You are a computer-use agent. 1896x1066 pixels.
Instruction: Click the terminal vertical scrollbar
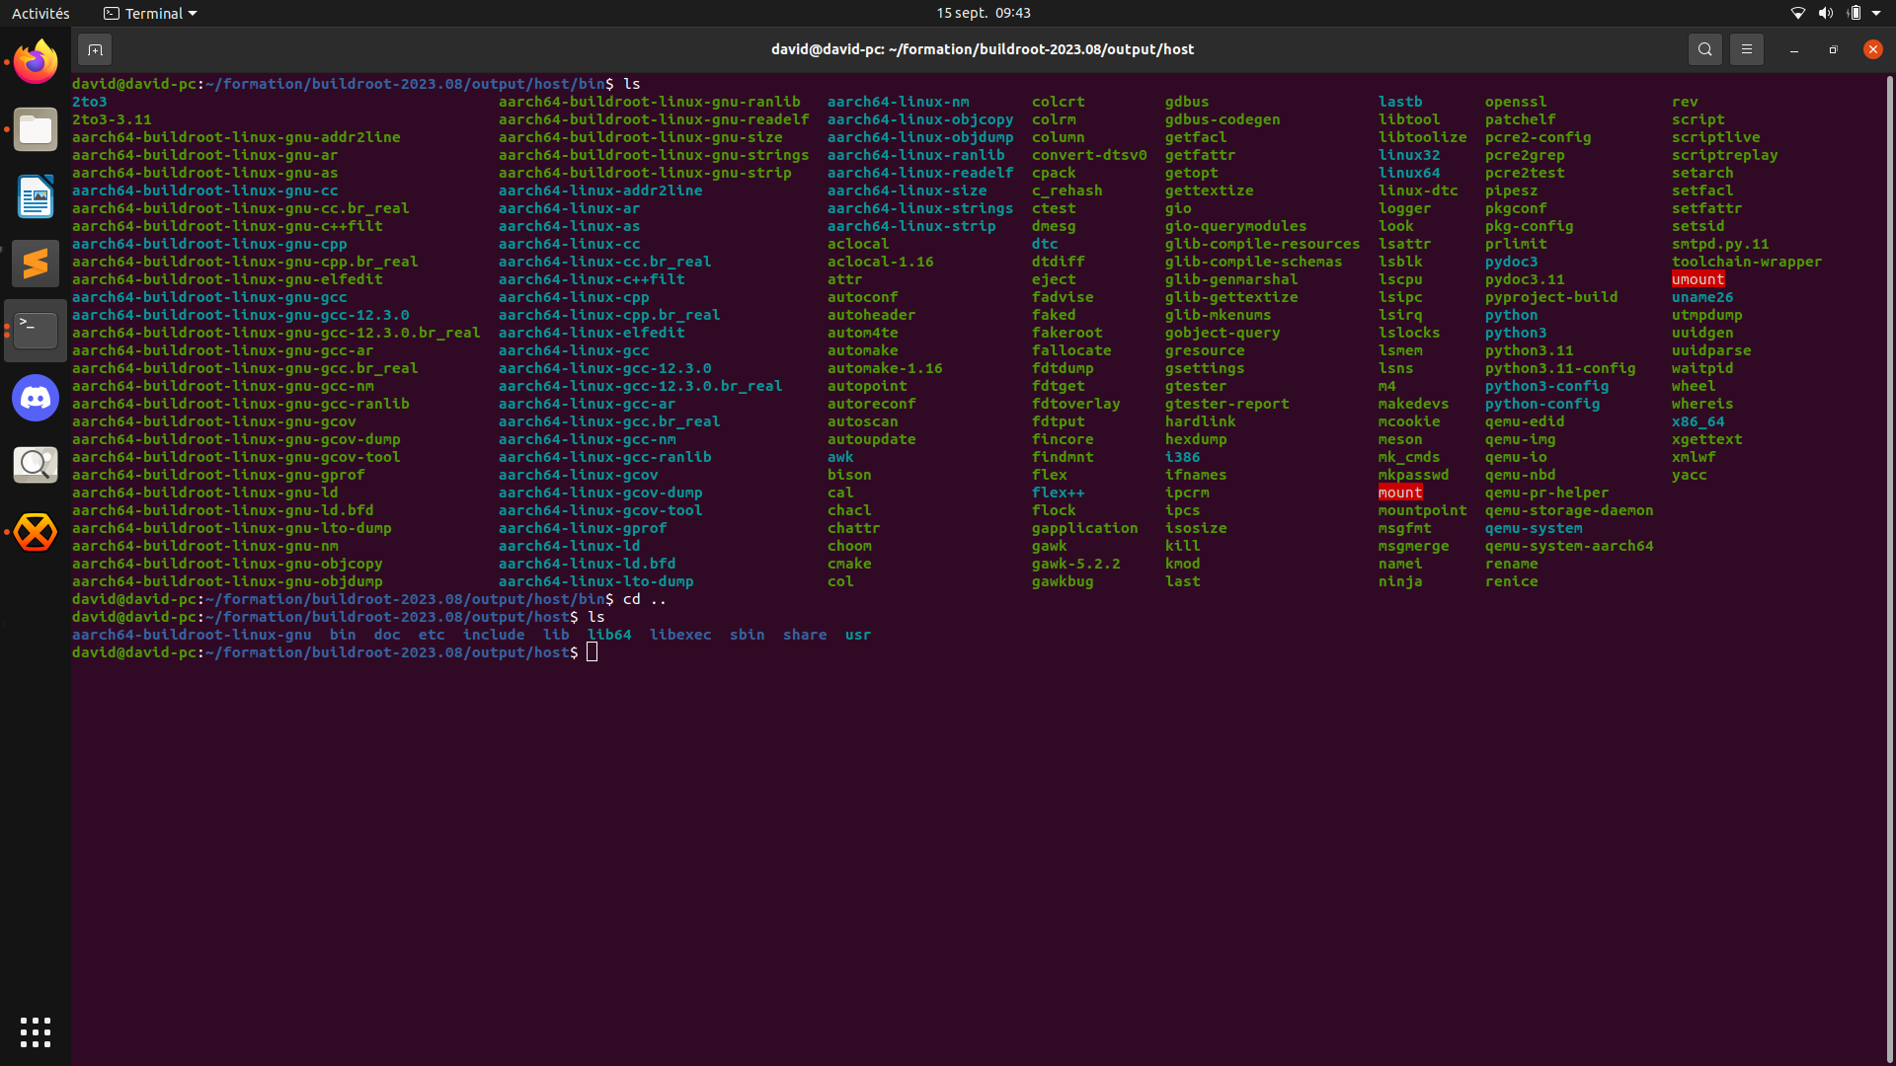coord(1889,569)
